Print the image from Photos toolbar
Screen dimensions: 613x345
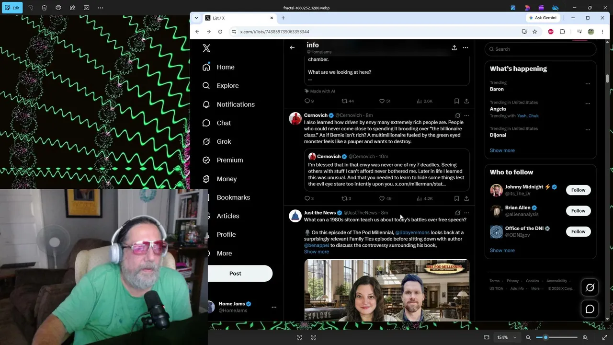click(x=58, y=8)
